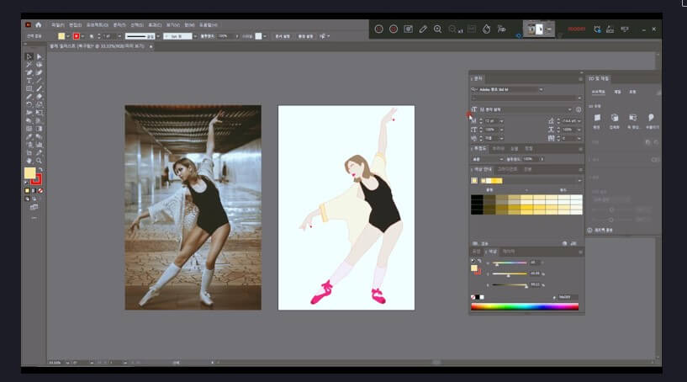Select the Selection arrow tool
This screenshot has width=687, height=382.
(x=29, y=56)
